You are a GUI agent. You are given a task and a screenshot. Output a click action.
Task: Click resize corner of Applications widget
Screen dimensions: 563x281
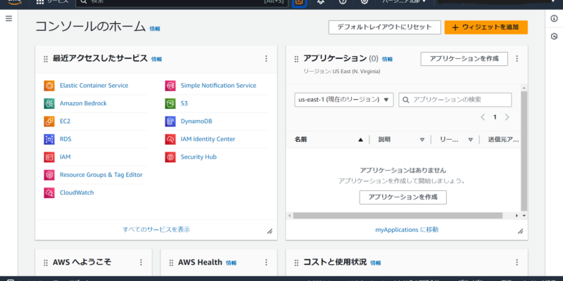pos(520,232)
